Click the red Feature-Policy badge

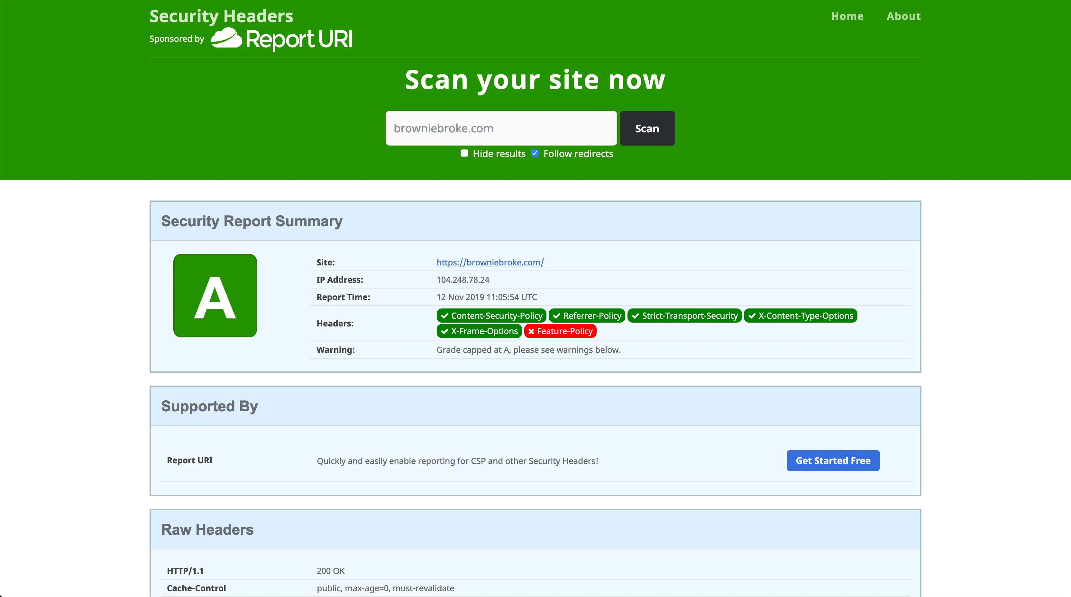560,331
